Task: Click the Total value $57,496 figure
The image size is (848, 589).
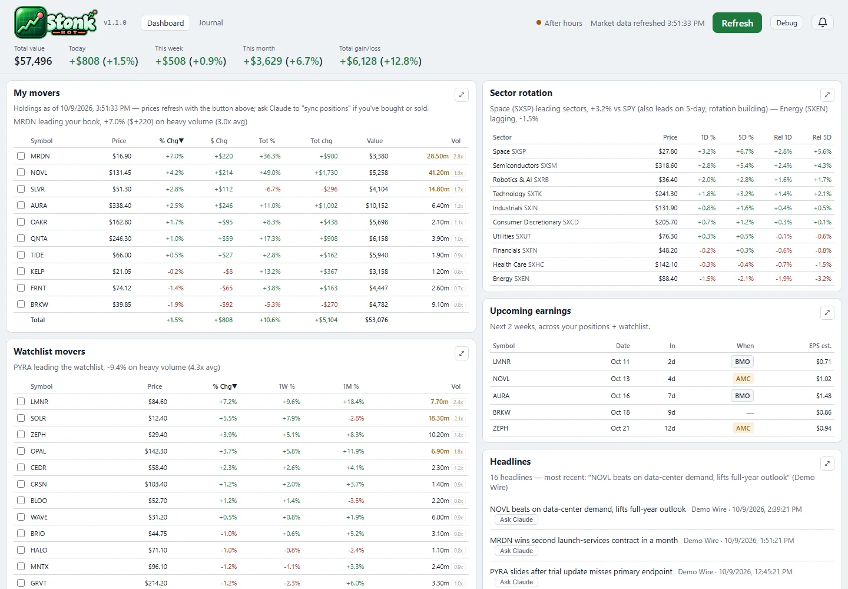Action: (33, 61)
